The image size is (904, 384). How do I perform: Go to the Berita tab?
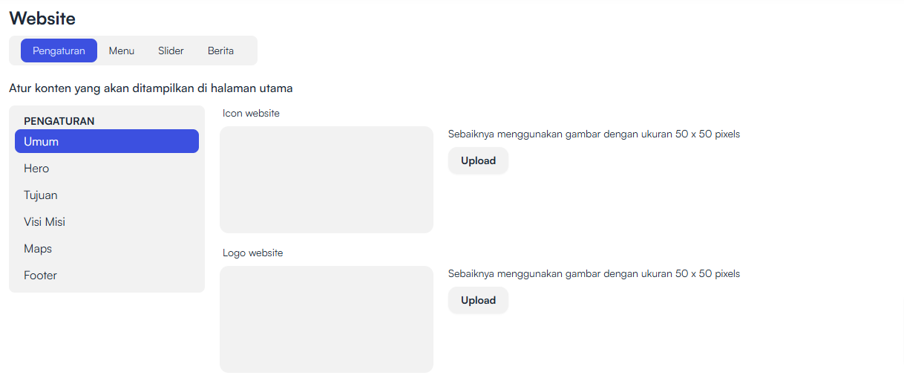220,51
